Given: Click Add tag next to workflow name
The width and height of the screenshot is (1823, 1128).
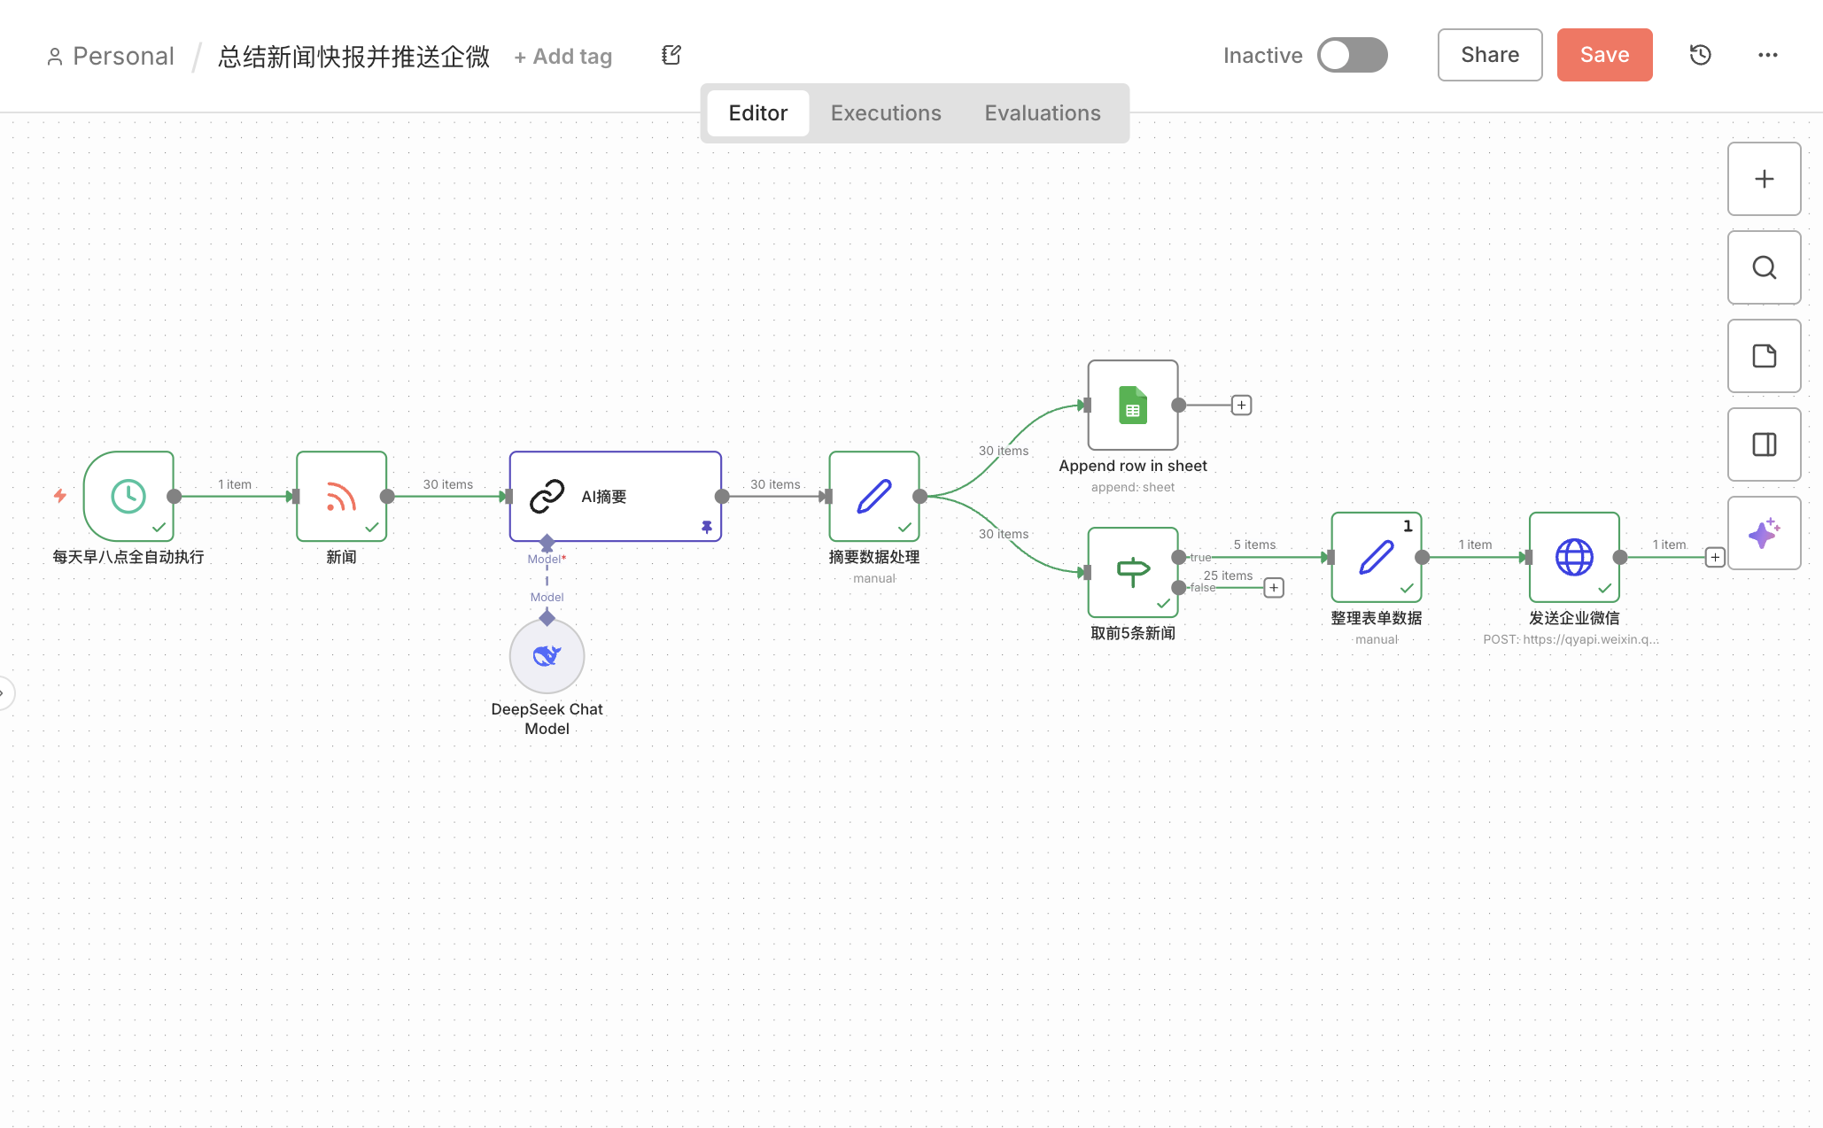Looking at the screenshot, I should coord(563,57).
